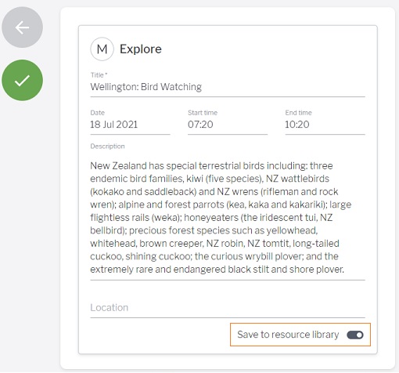Confirm with the green checkmark button
Viewport: 399px width, 373px height.
[22, 80]
